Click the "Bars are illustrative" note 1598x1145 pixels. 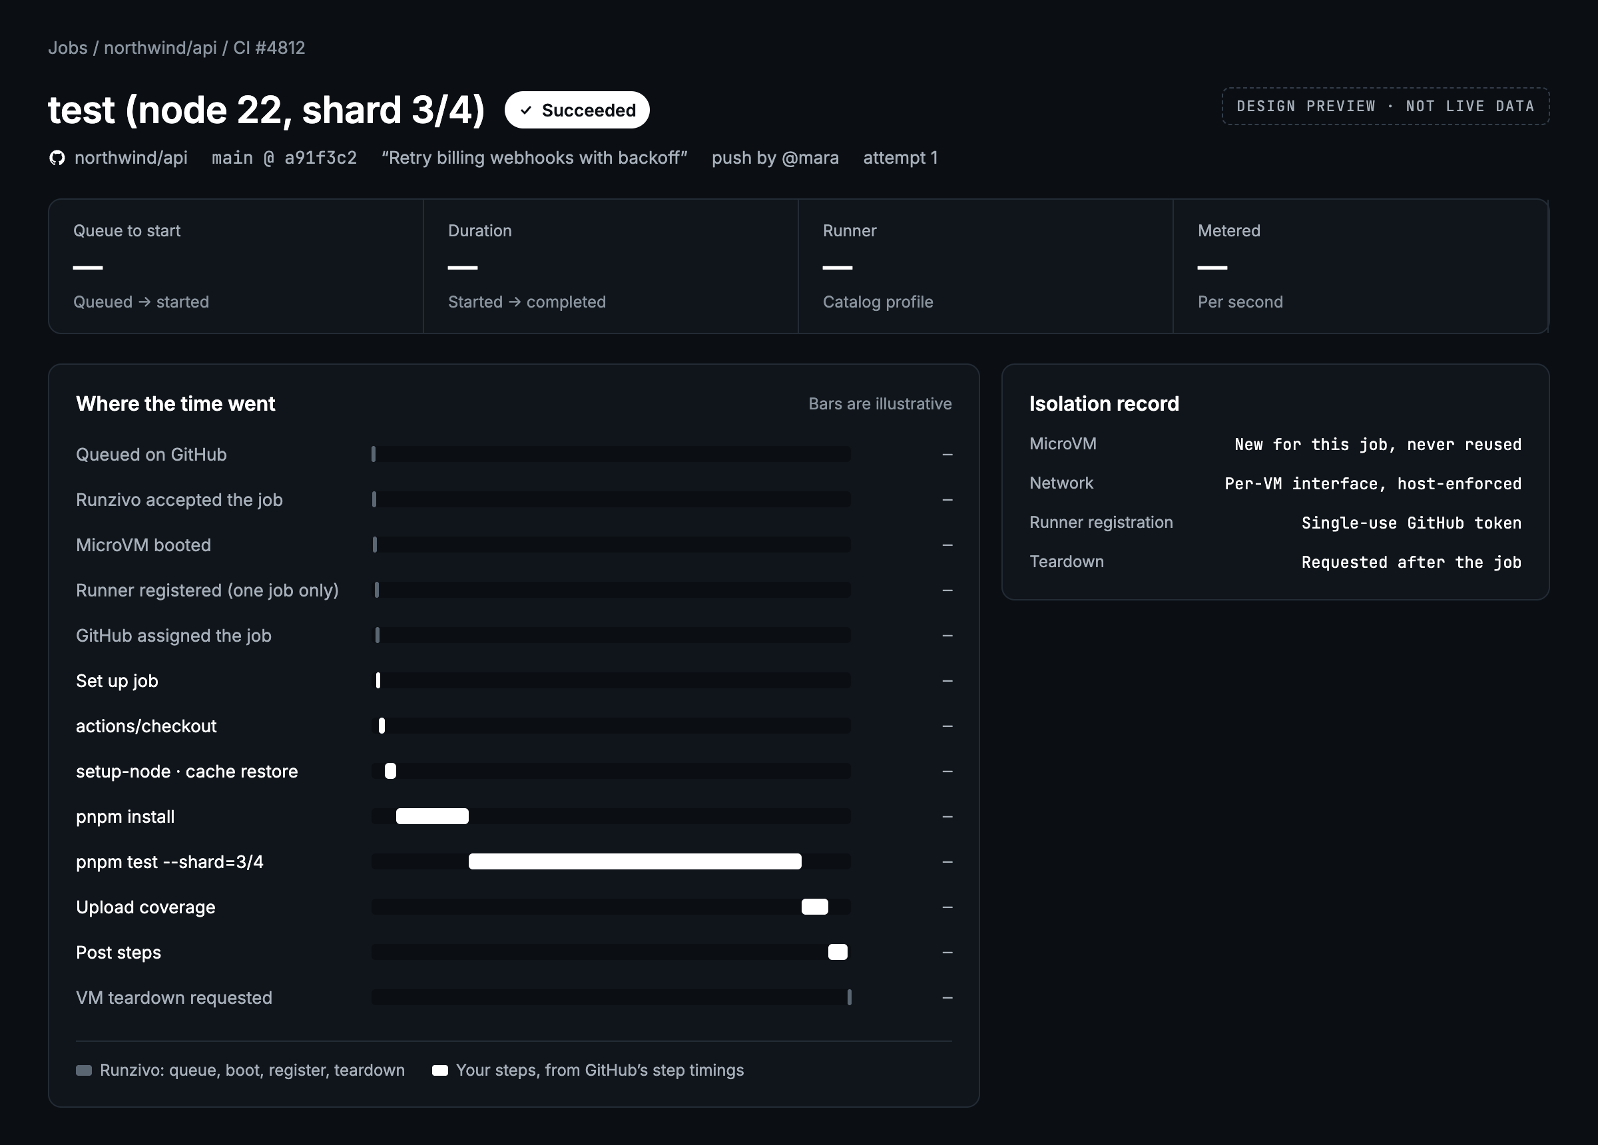[x=880, y=403]
